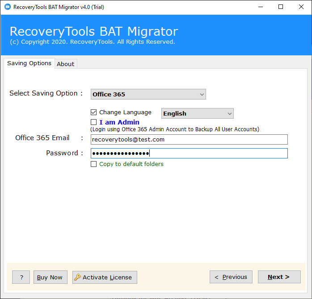Focus the Office 365 Email field

point(189,140)
